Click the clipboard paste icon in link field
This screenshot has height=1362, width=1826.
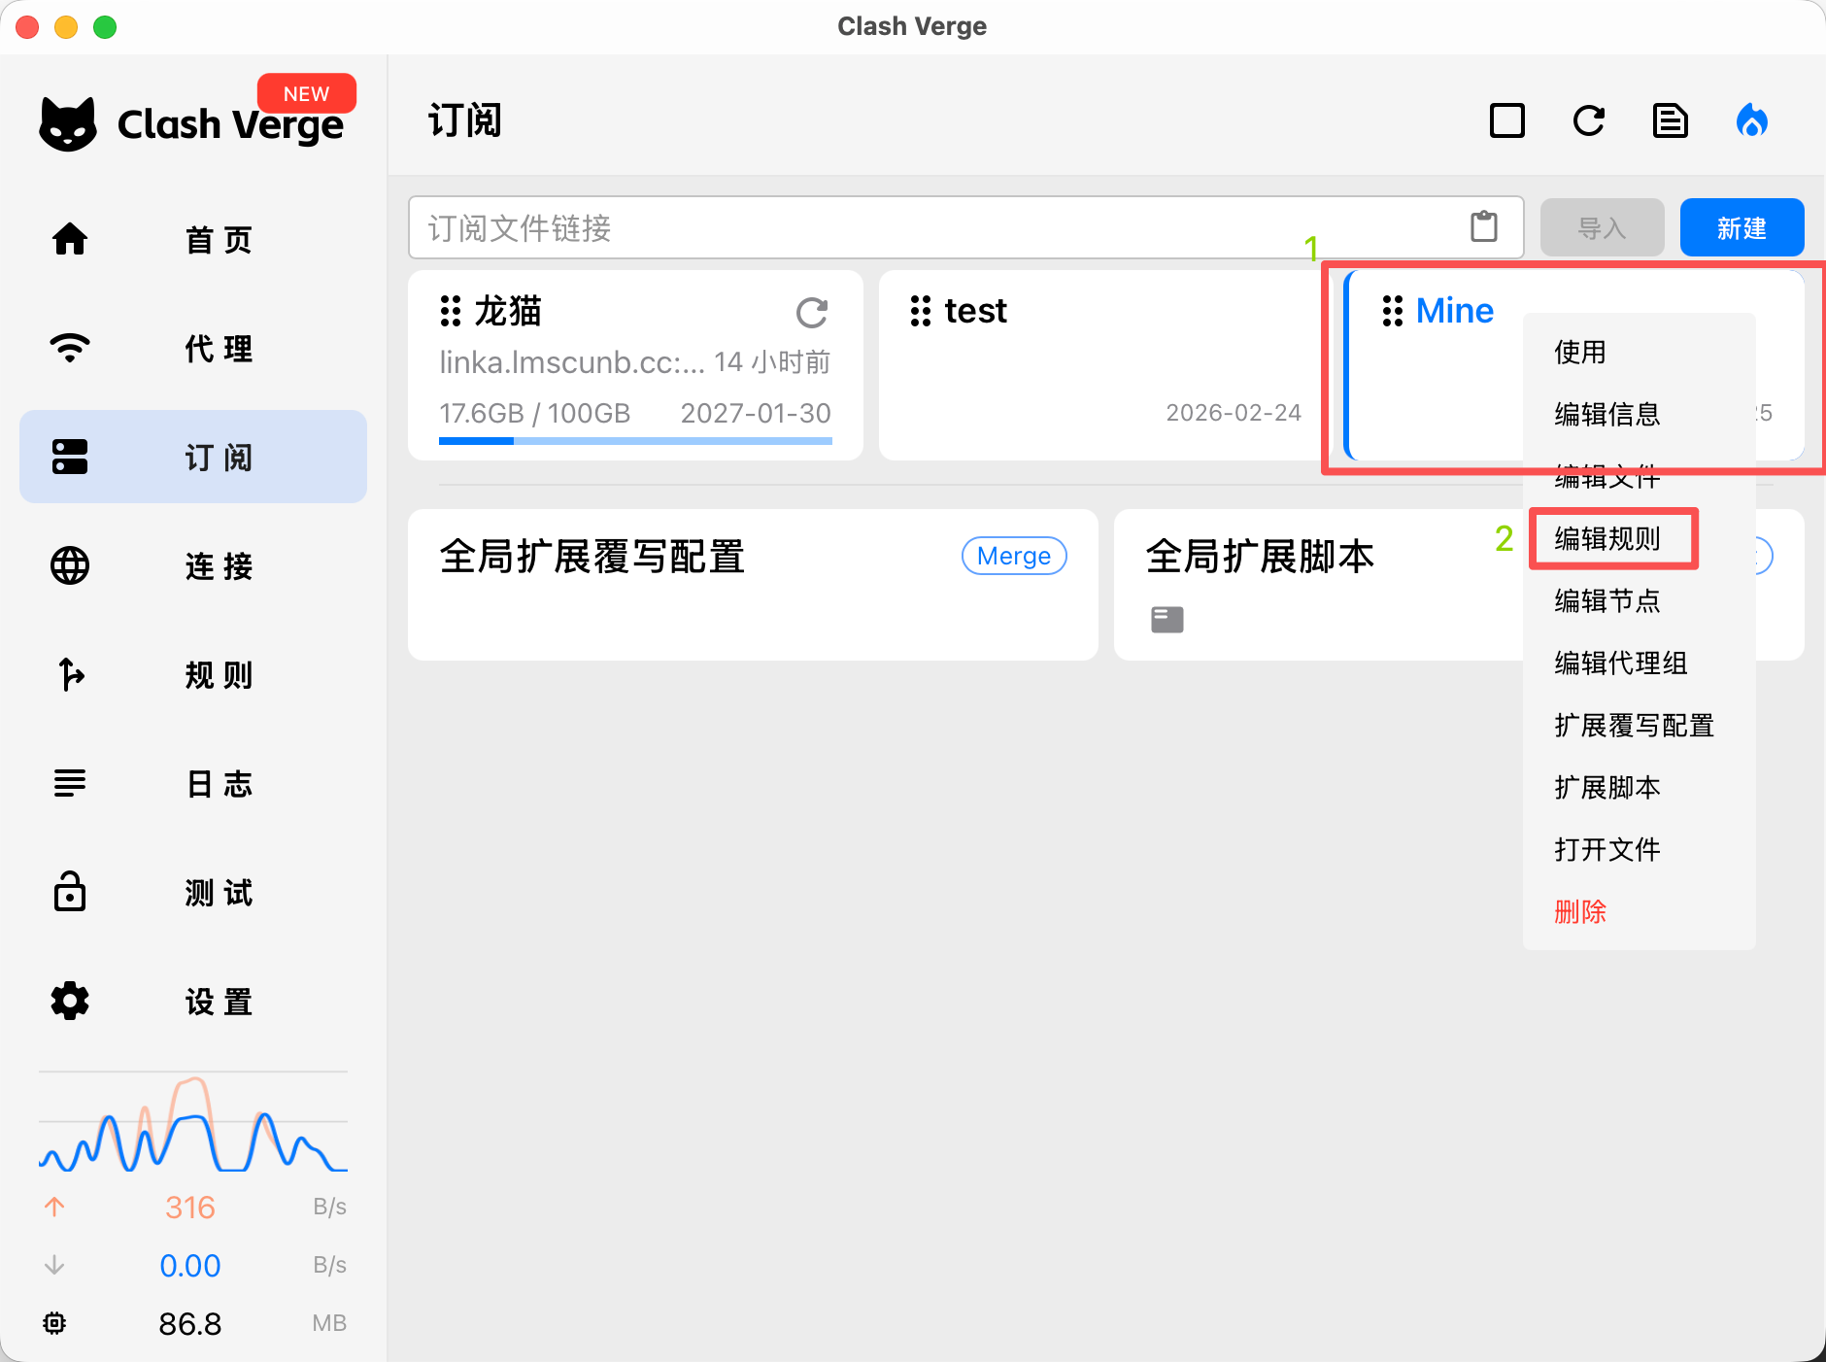(x=1483, y=227)
